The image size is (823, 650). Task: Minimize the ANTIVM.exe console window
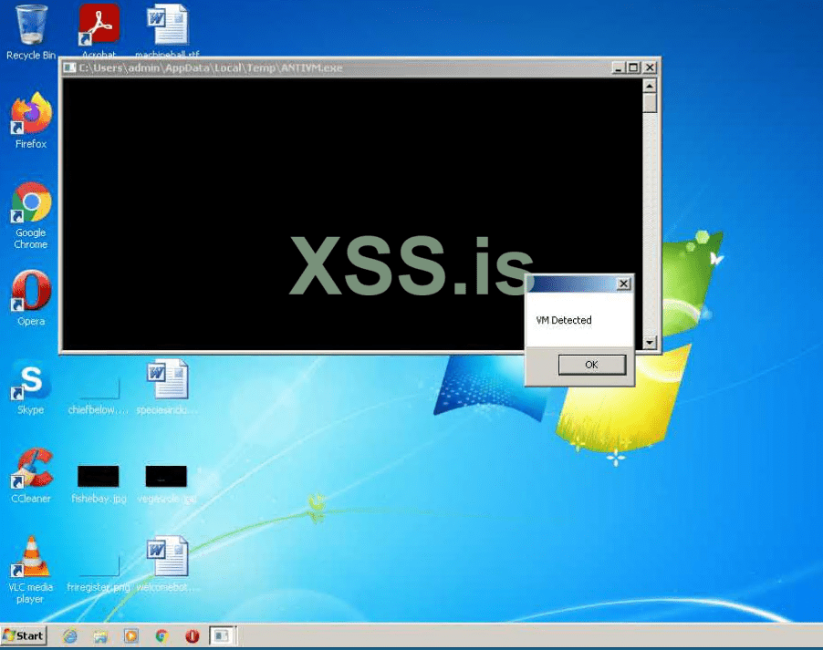click(x=619, y=67)
